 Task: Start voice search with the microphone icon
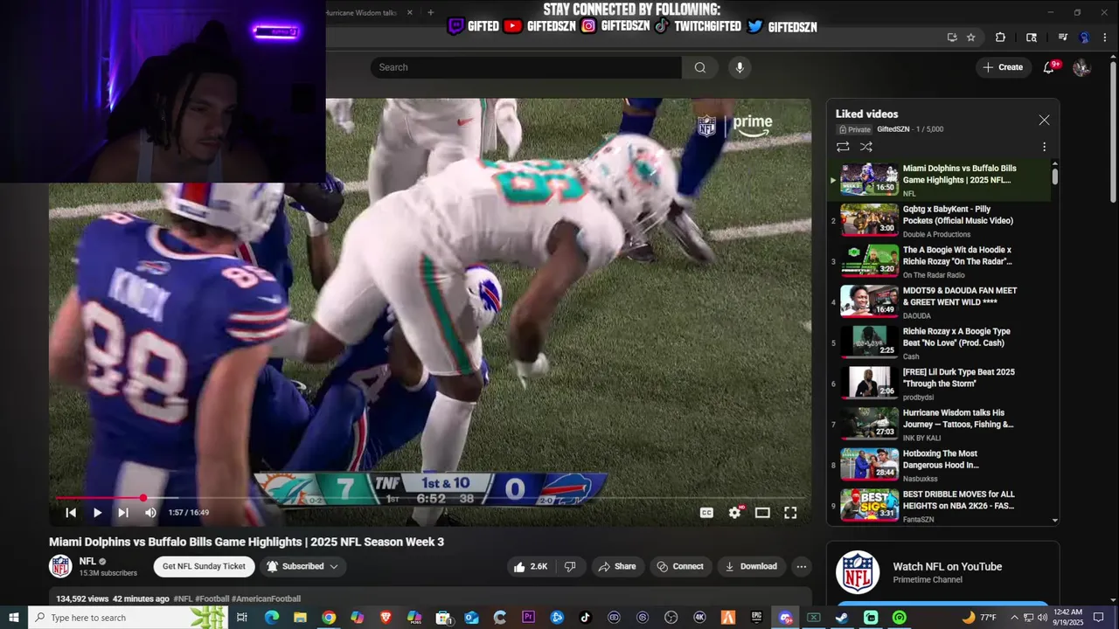tap(740, 67)
